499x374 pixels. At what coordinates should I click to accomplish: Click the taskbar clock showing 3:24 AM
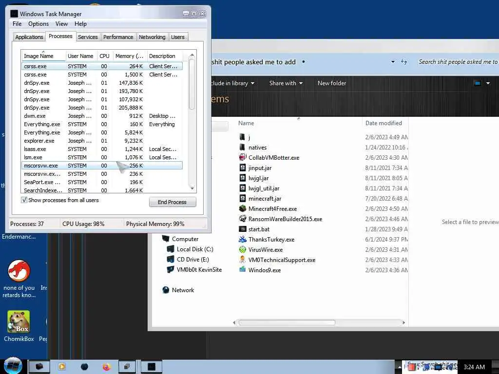coord(474,367)
